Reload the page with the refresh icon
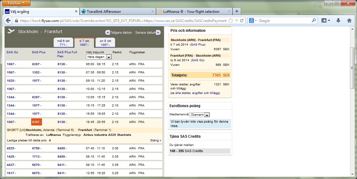The image size is (357, 179). tap(242, 21)
